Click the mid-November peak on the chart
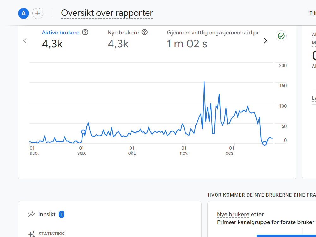 pos(204,82)
